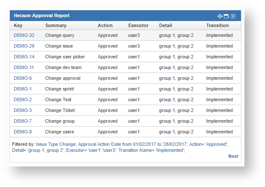Screen dimensions: 265x187
Task: Click the Summary column header
Action: coord(56,26)
